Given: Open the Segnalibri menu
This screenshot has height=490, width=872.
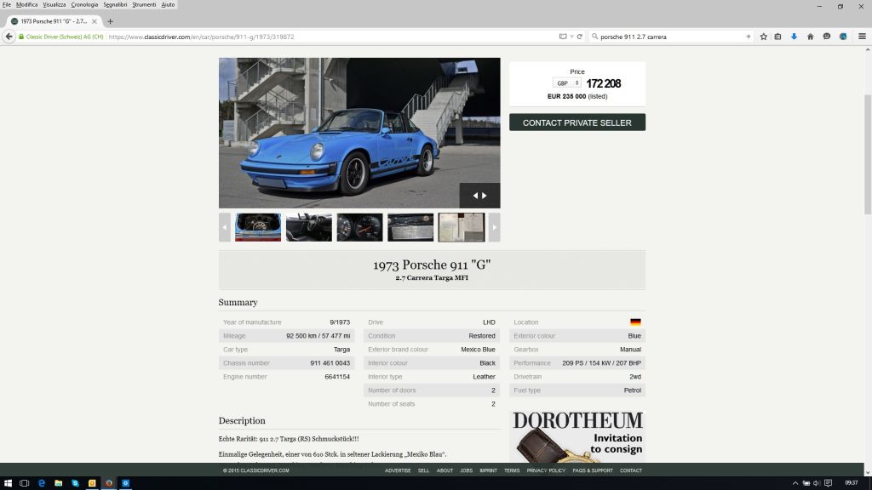Looking at the screenshot, I should point(115,4).
